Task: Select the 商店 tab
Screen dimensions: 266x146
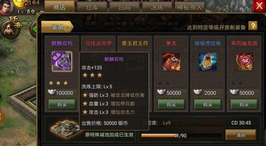Action: click(59, 7)
